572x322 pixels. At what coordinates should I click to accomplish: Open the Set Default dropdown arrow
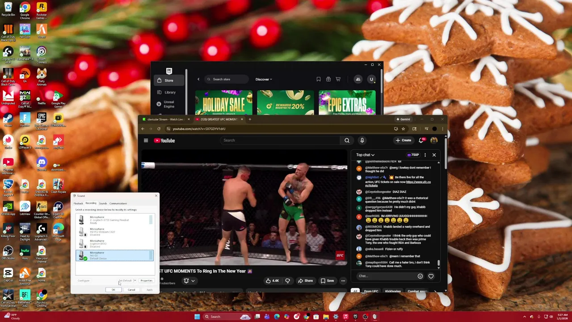[135, 281]
